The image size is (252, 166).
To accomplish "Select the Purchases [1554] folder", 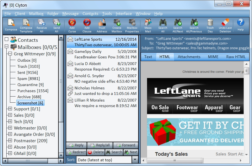I will tap(33, 91).
